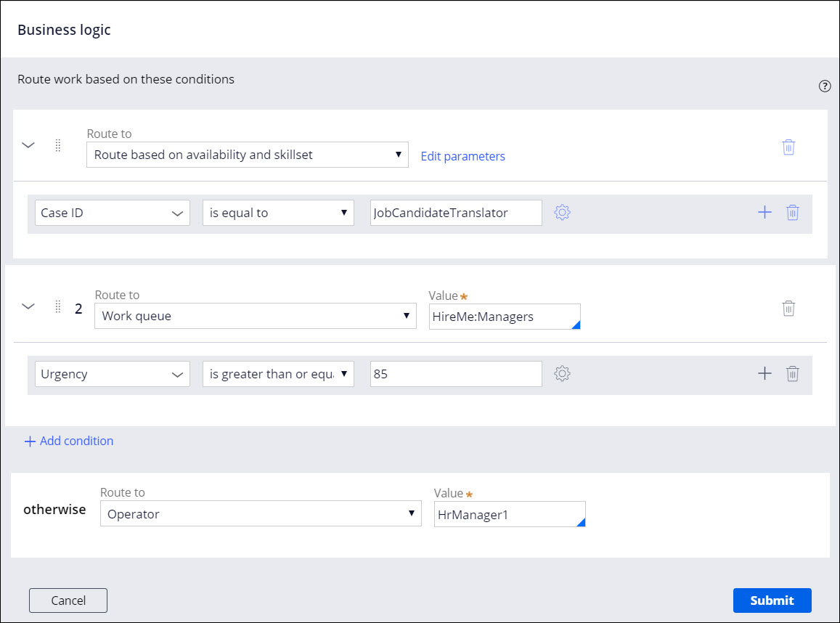Change the 'is equal to' comparator
The width and height of the screenshot is (840, 623).
click(277, 213)
